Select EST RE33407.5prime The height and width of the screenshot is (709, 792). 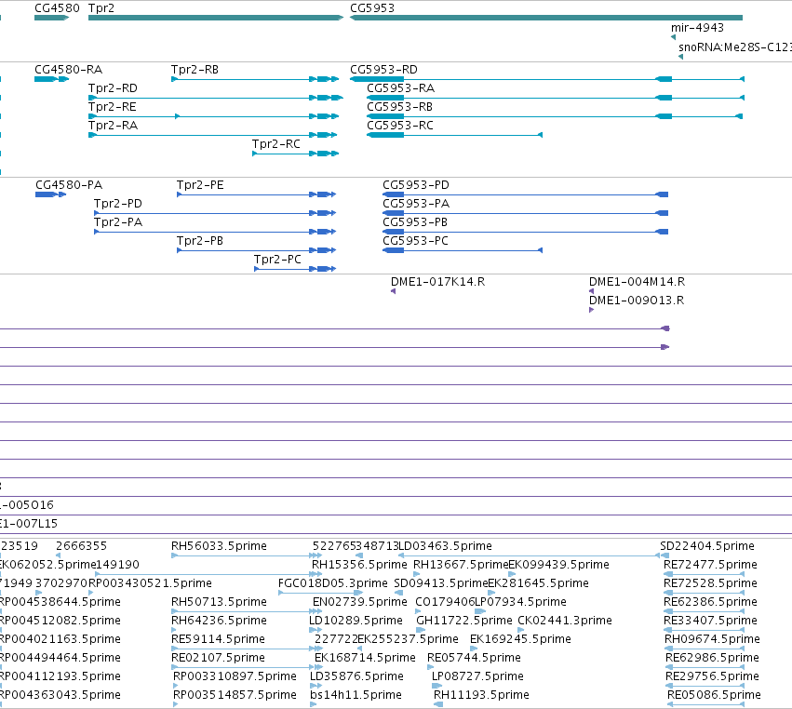tap(710, 621)
